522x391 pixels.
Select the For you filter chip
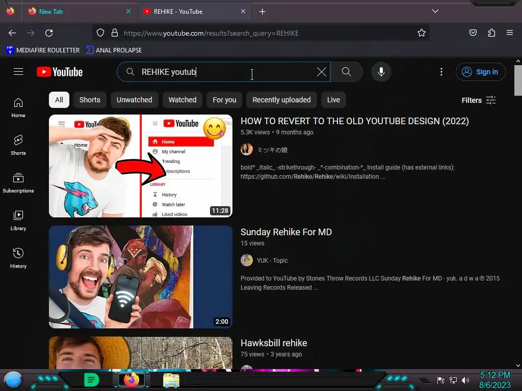(224, 100)
